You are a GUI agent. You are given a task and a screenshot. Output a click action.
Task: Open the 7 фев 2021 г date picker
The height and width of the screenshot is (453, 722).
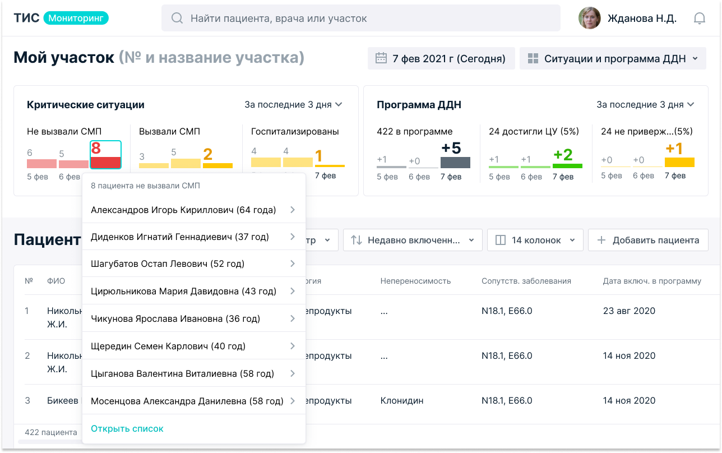[441, 58]
